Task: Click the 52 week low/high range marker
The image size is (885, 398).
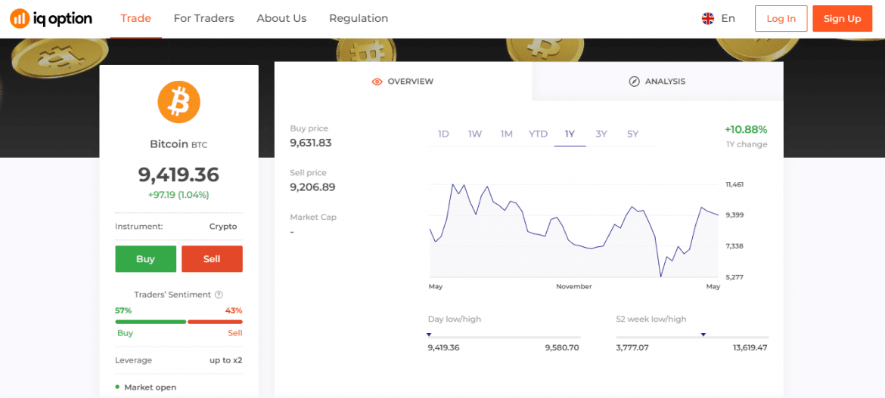Action: (x=703, y=335)
